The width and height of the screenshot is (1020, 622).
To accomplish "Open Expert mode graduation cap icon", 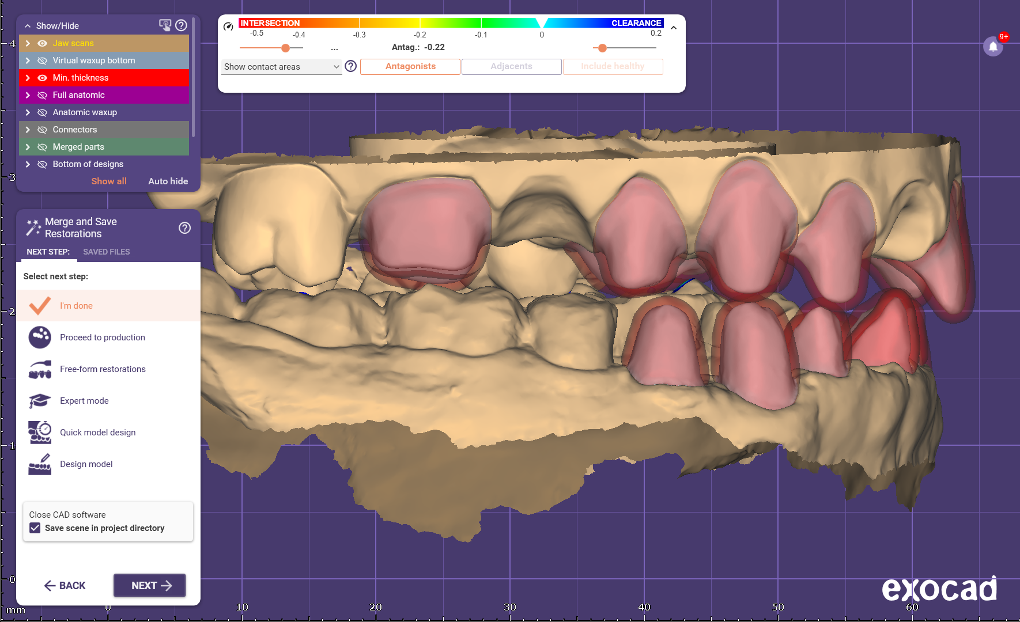I will (x=40, y=401).
